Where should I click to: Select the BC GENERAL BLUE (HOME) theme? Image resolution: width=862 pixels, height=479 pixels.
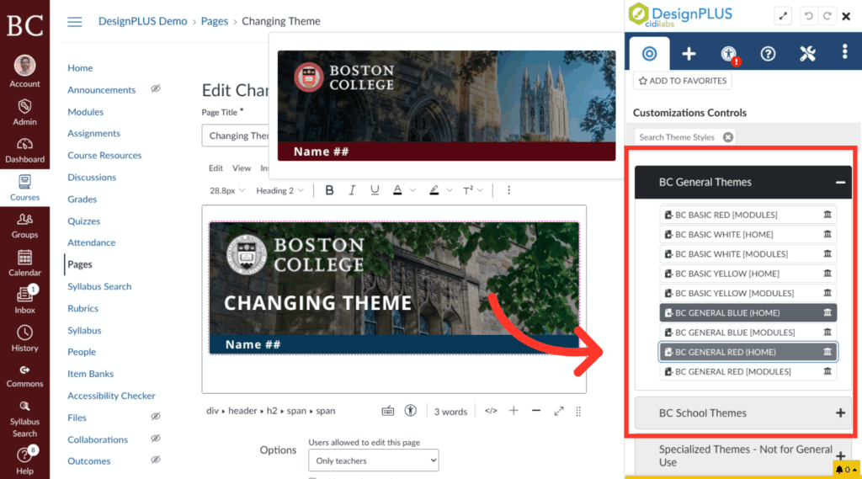tap(748, 312)
